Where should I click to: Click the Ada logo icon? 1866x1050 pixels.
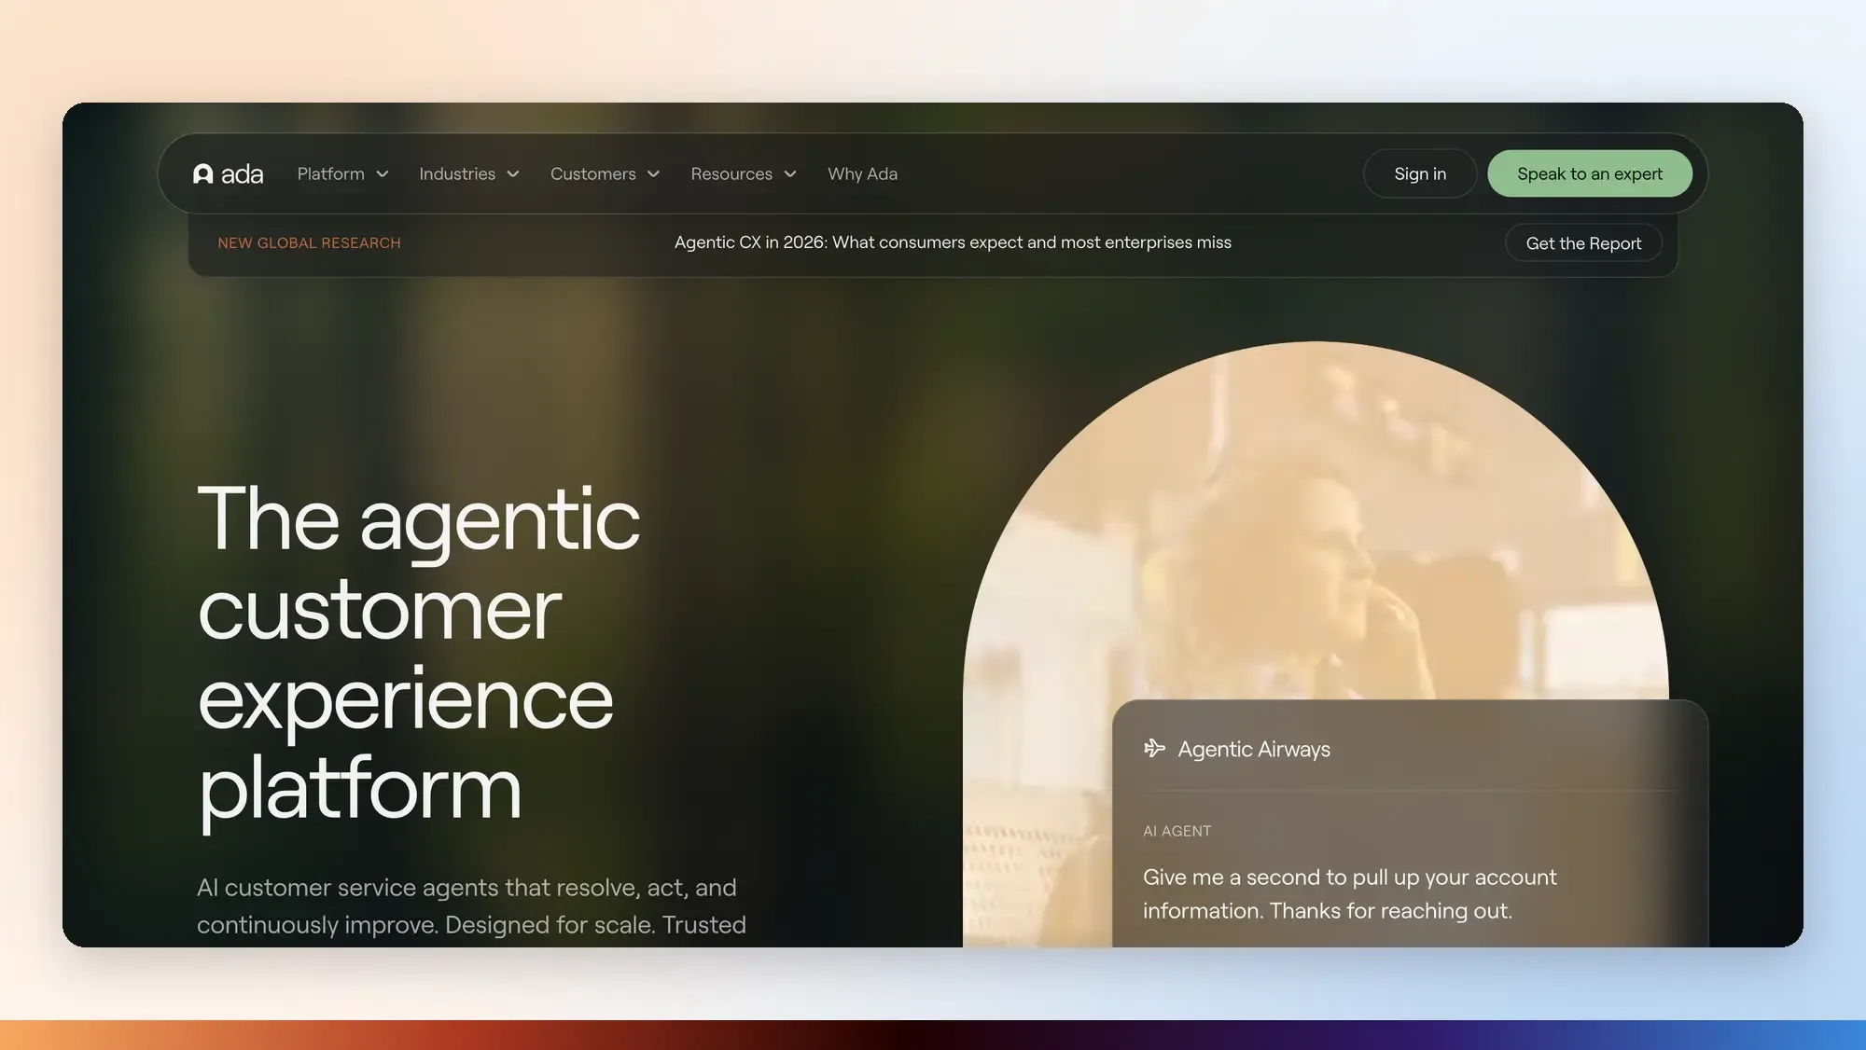tap(202, 173)
